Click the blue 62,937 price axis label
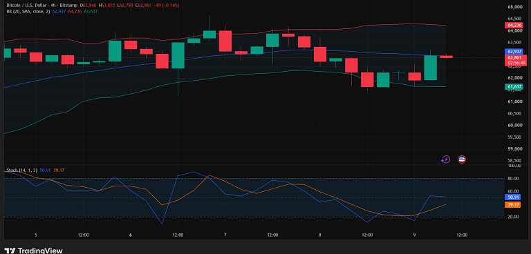Image resolution: width=531 pixels, height=254 pixels. (x=514, y=51)
